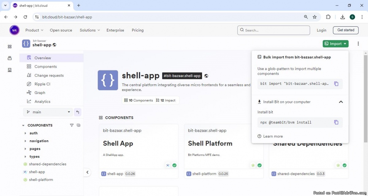Collapse the sidebar with the chevron handle
This screenshot has width=368, height=196.
coord(87,172)
